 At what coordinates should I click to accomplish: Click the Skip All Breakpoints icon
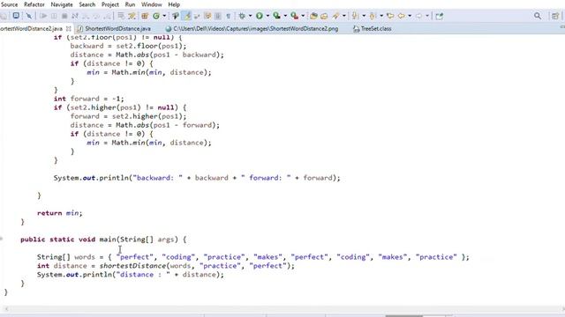click(x=29, y=16)
